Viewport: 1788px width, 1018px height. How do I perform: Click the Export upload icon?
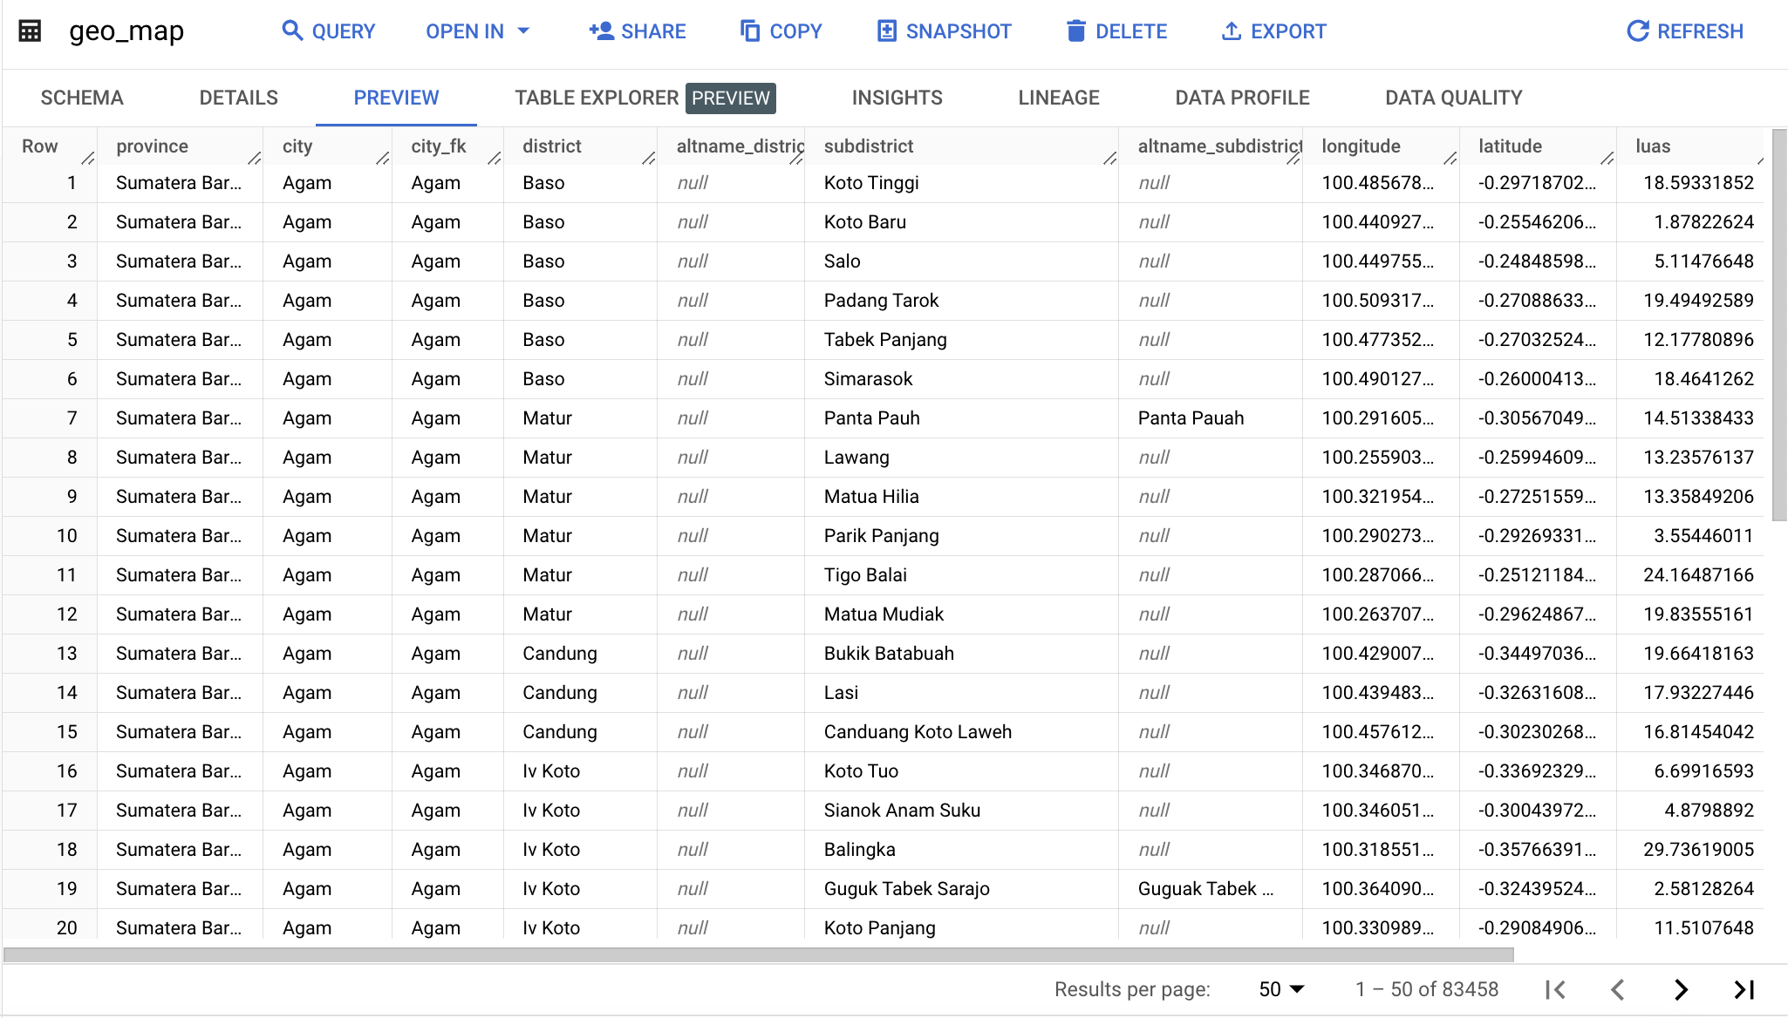[1231, 31]
